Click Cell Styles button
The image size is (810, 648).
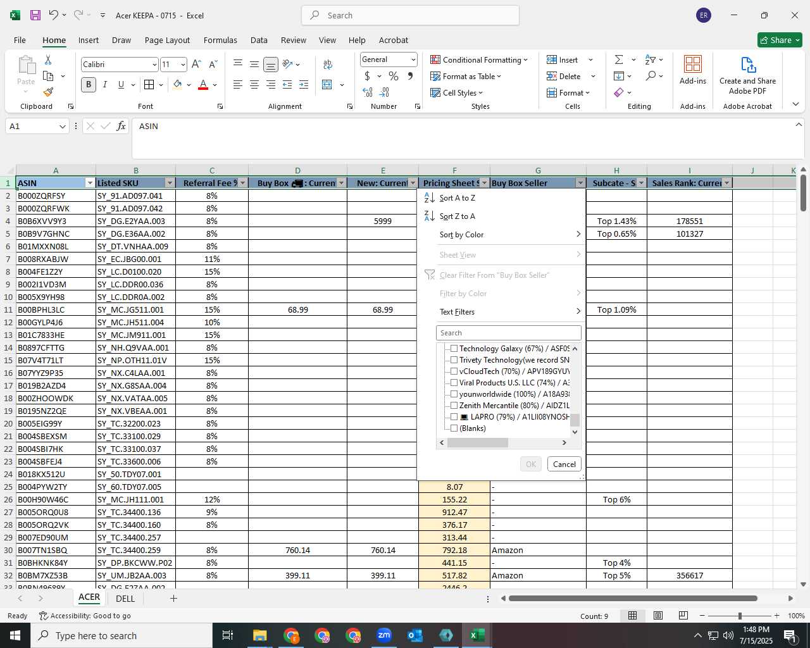pyautogui.click(x=456, y=92)
